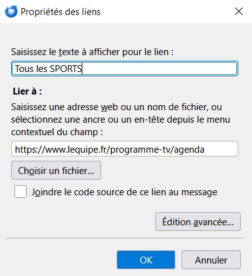
Task: Cancel with the Annuler button
Action: pos(211,260)
